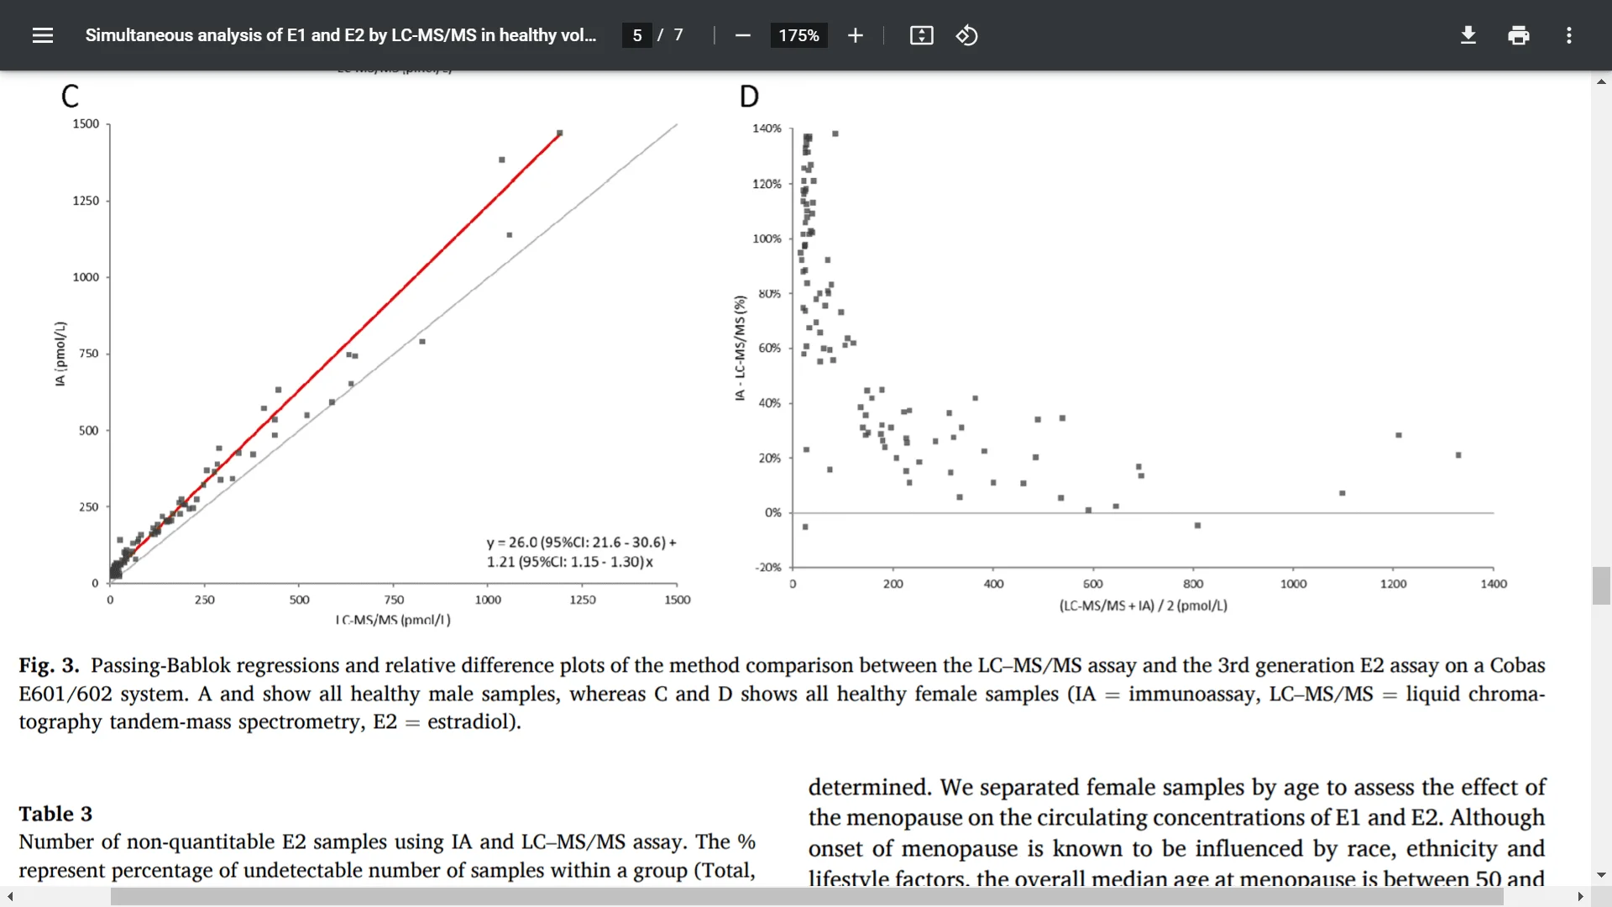Open the sidebar hamburger menu
Screen dimensions: 1612x907
[x=43, y=35]
